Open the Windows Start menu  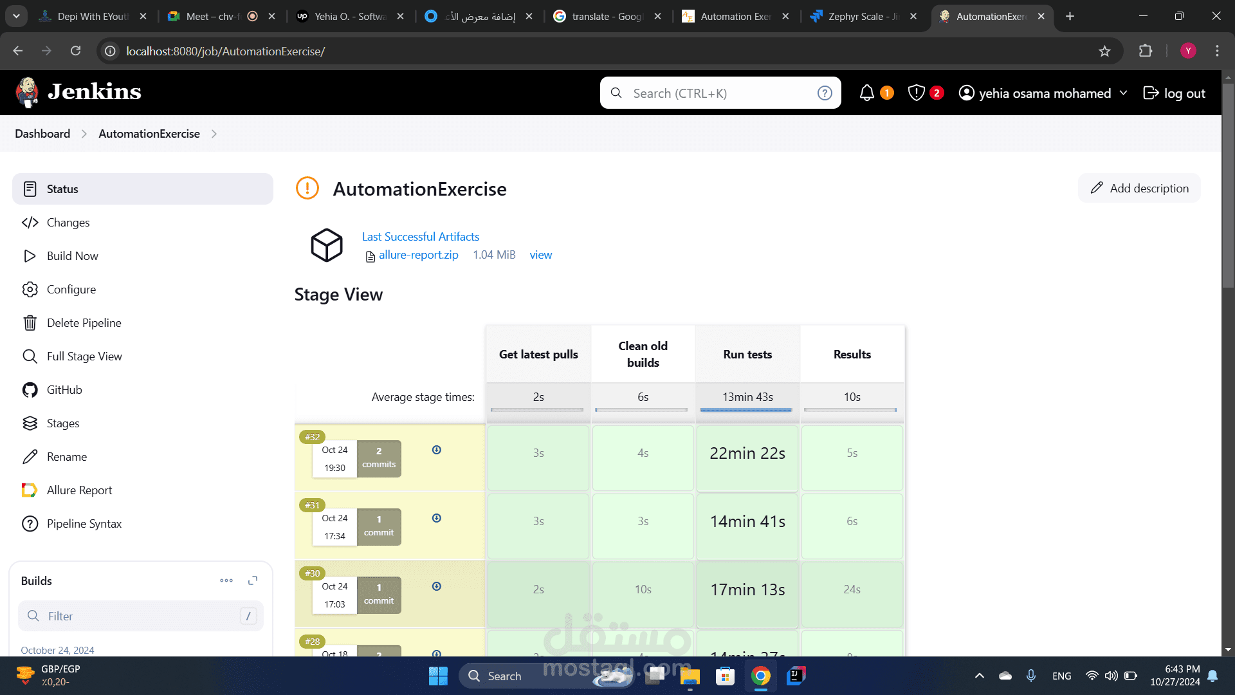click(438, 676)
